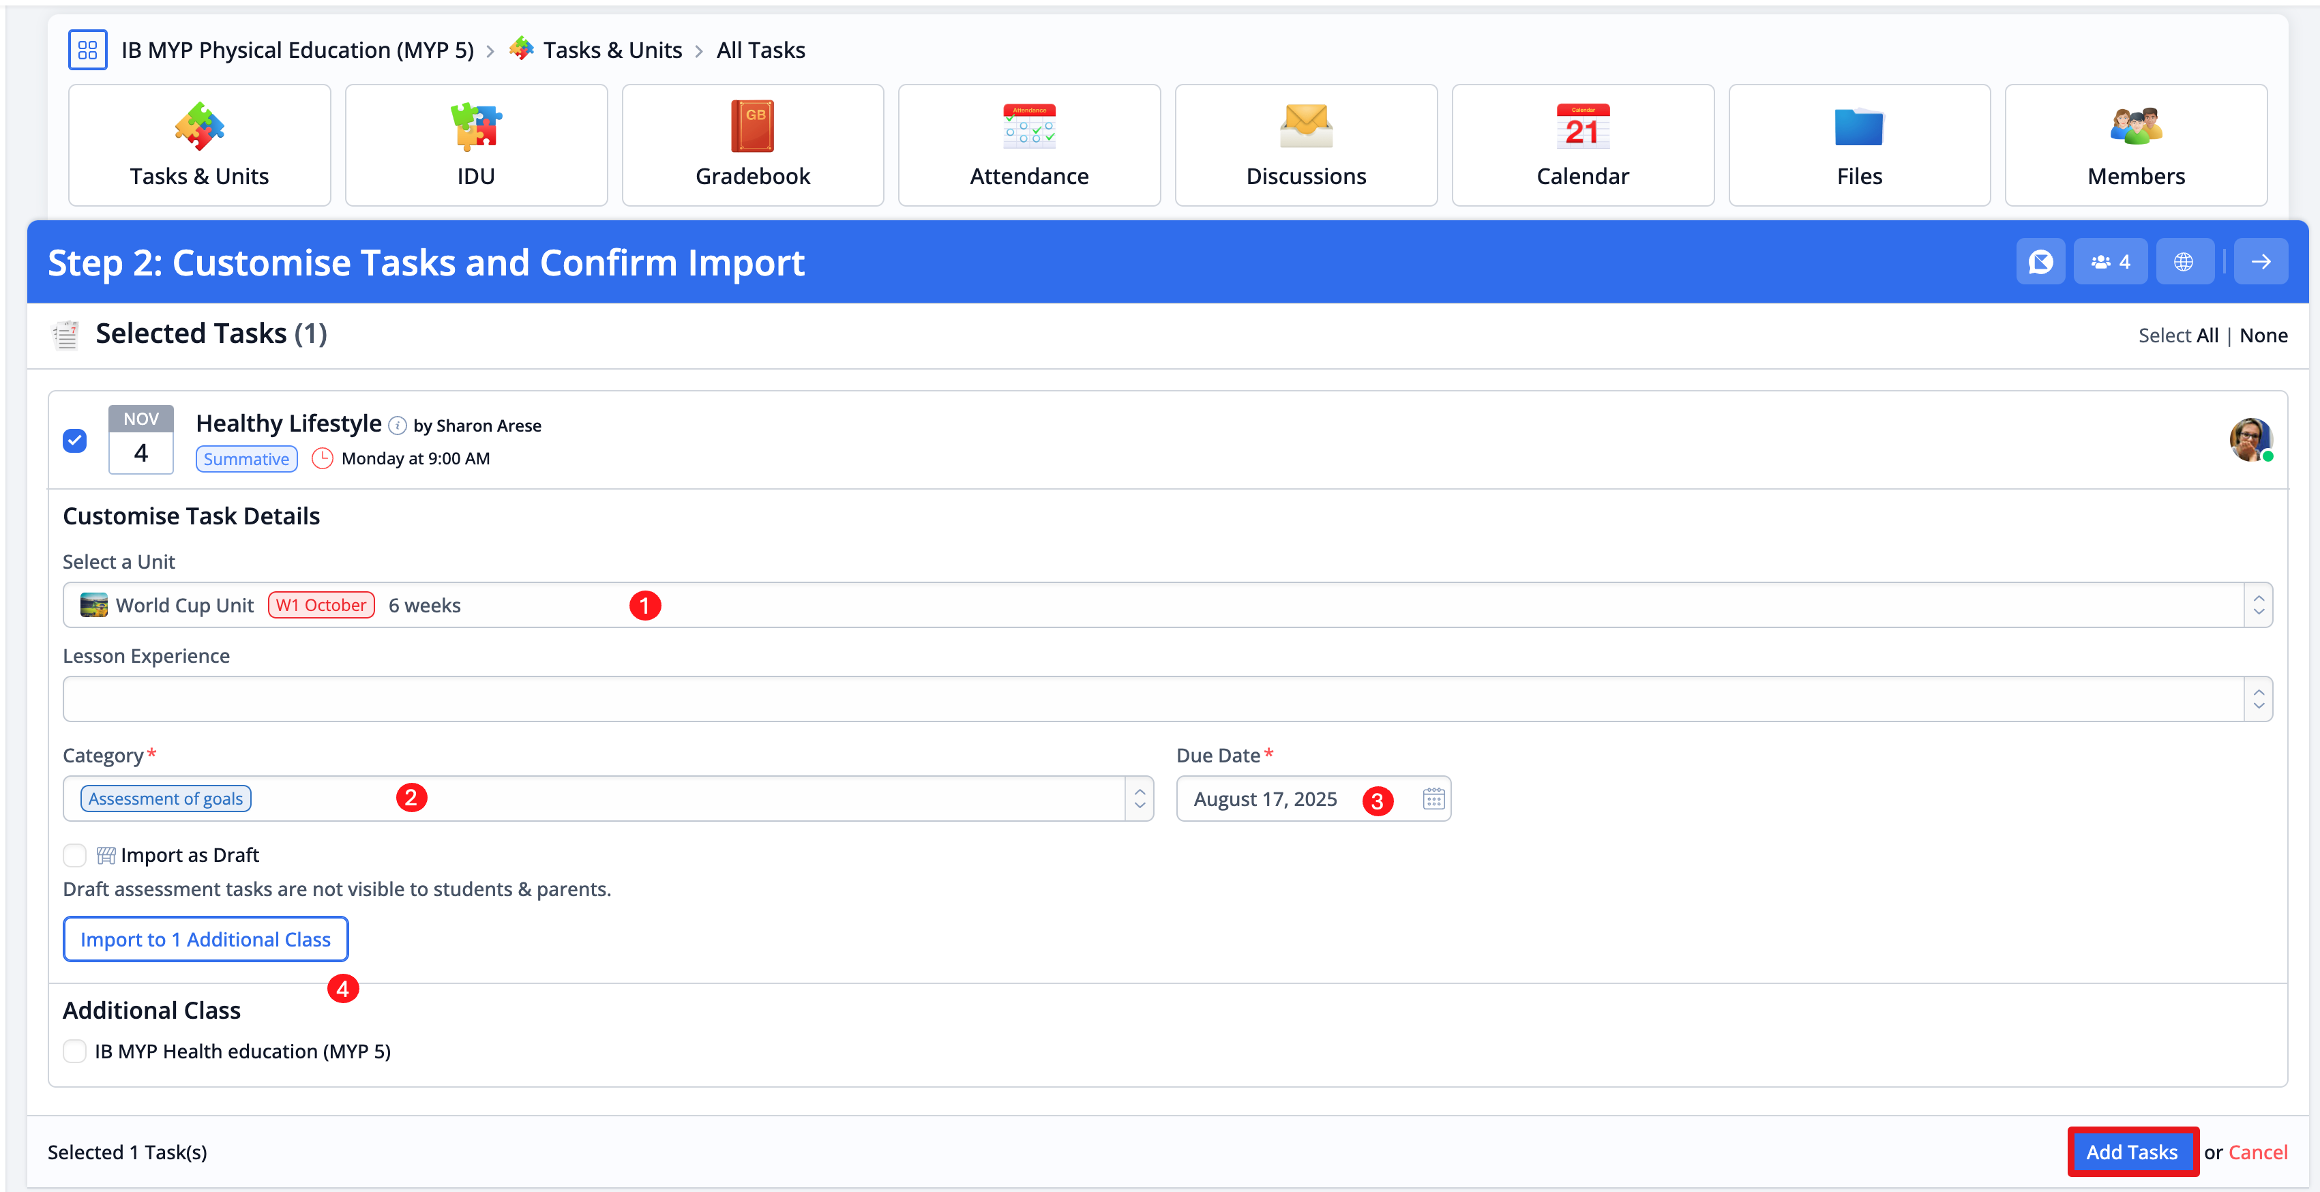Screen dimensions: 2320x1192
Task: Click info icon next to Healthy Lifestyle
Action: tap(397, 426)
